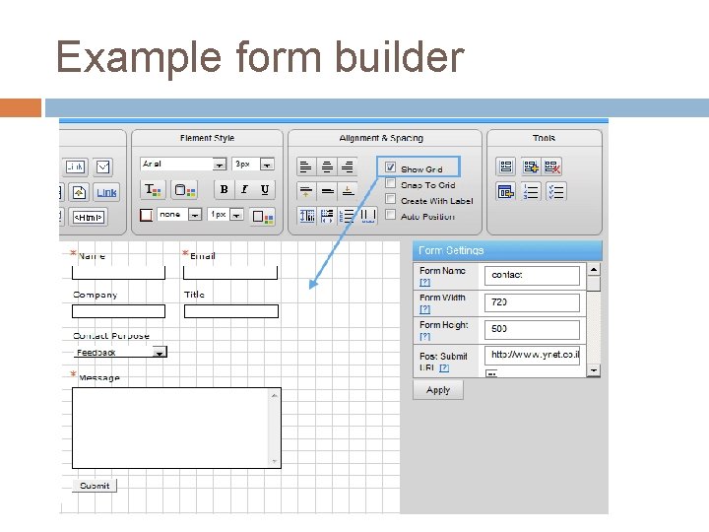Viewport: 709px width, 532px height.
Task: Select the Contact Purpose label
Action: 111,336
